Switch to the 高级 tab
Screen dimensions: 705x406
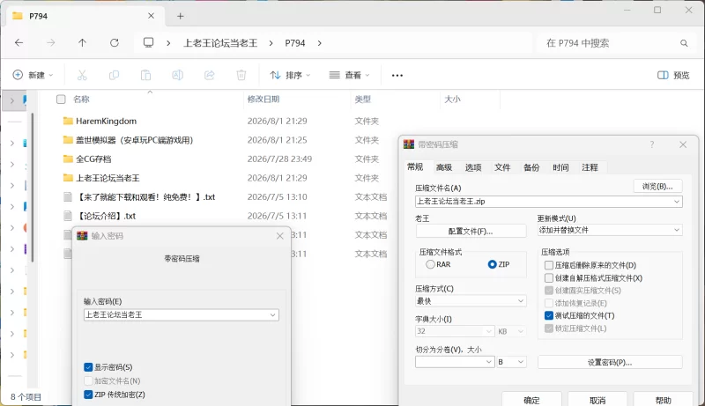444,167
